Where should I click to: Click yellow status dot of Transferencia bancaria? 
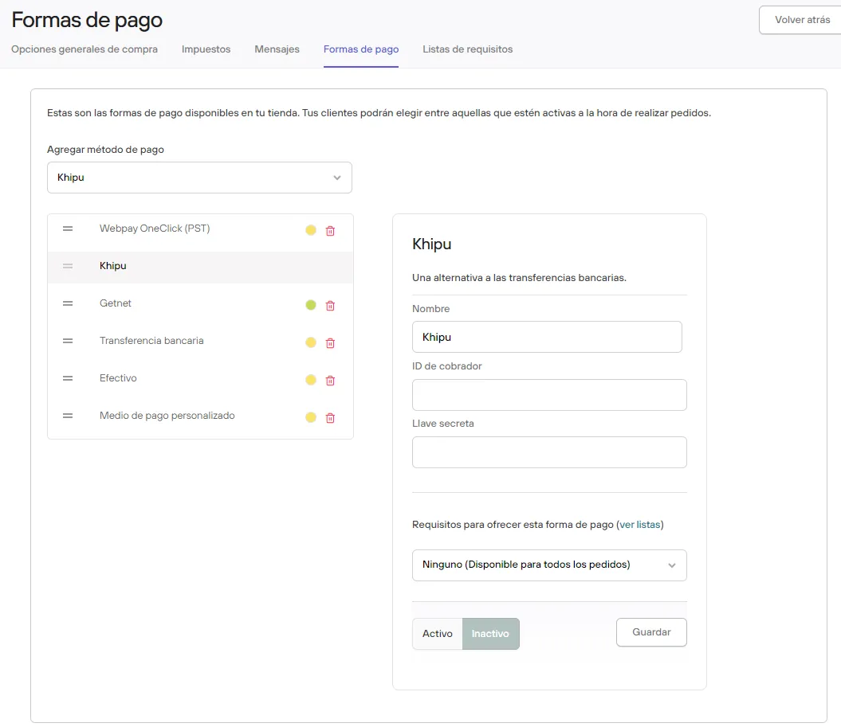tap(311, 343)
